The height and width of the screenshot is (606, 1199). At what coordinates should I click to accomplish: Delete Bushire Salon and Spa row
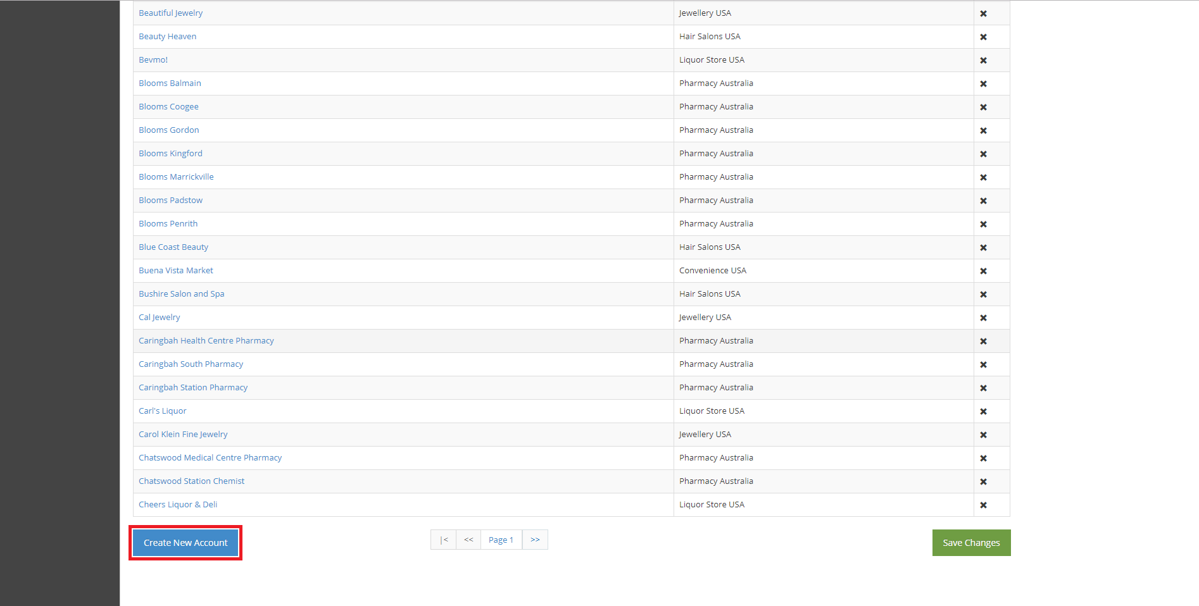point(983,294)
